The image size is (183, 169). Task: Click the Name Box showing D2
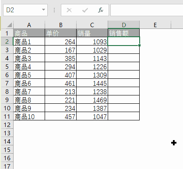coord(25,10)
